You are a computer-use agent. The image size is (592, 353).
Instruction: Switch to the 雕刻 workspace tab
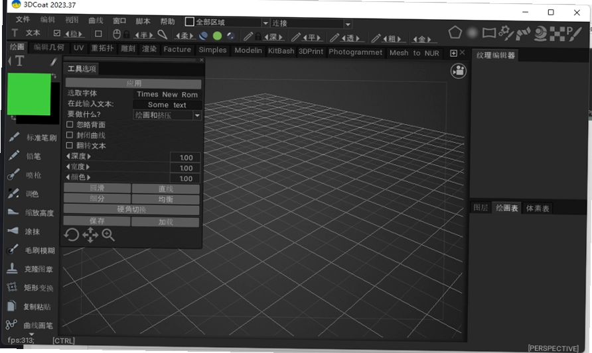click(128, 48)
